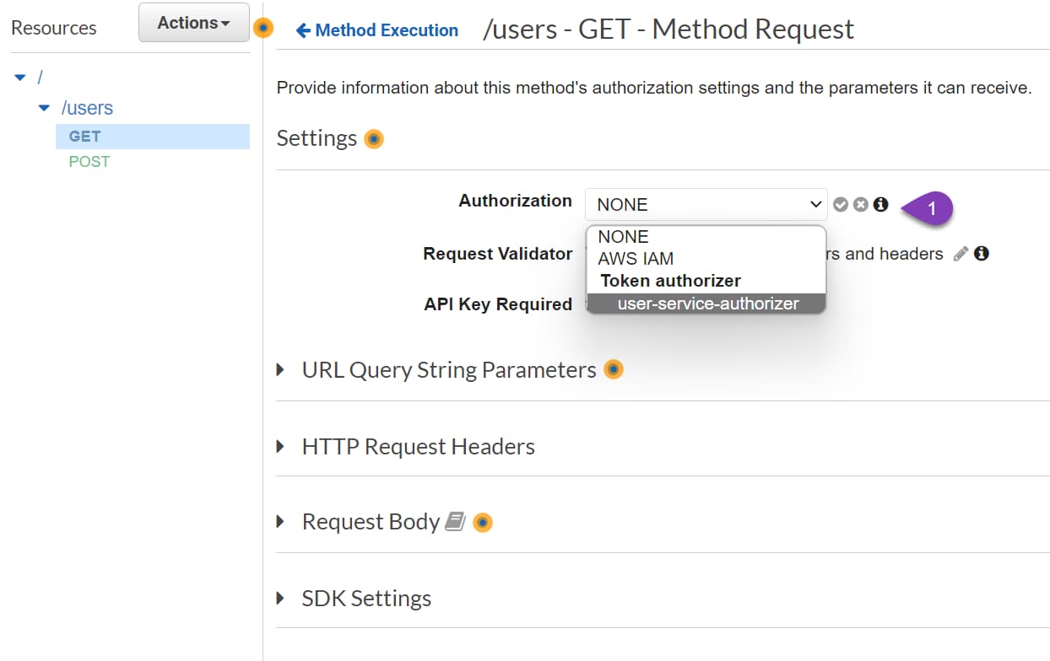Click orange indicator next to Request Body

point(483,522)
